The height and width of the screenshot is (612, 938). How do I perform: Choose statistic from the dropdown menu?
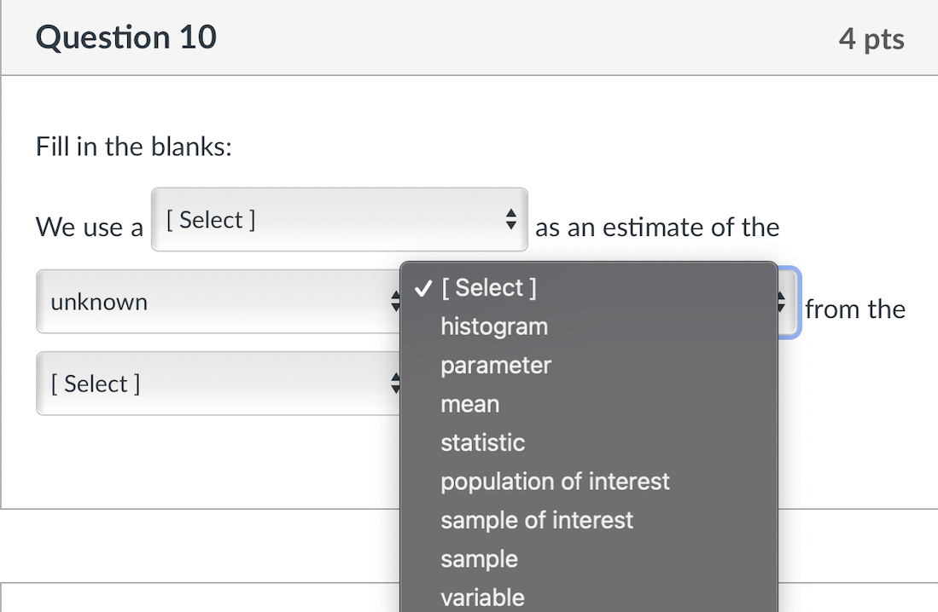point(482,442)
